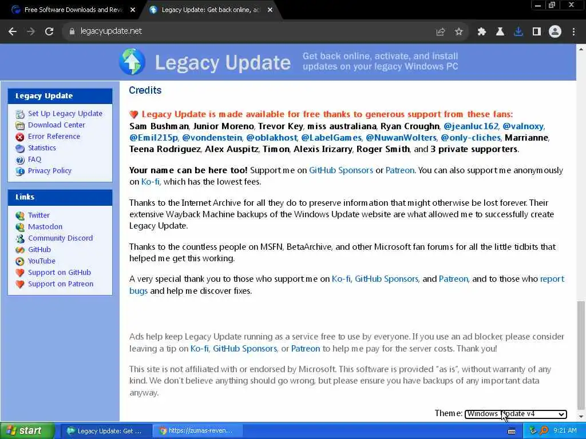The width and height of the screenshot is (586, 439).
Task: Open @jeanluc162 supporter link
Action: (x=471, y=126)
